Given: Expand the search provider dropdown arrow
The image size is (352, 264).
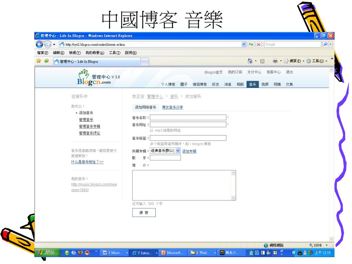Looking at the screenshot, I should (x=330, y=44).
